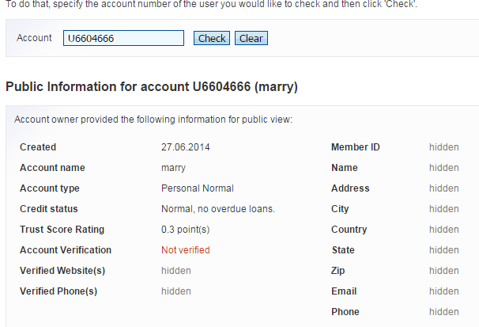Click the 'Verified Phone(s)' label

click(x=58, y=291)
